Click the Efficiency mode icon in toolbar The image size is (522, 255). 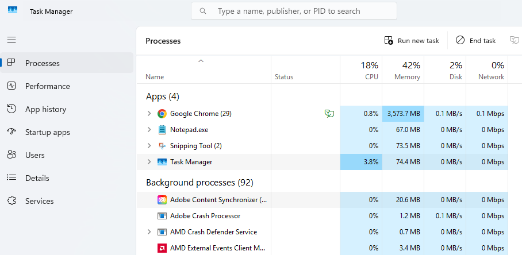click(514, 40)
